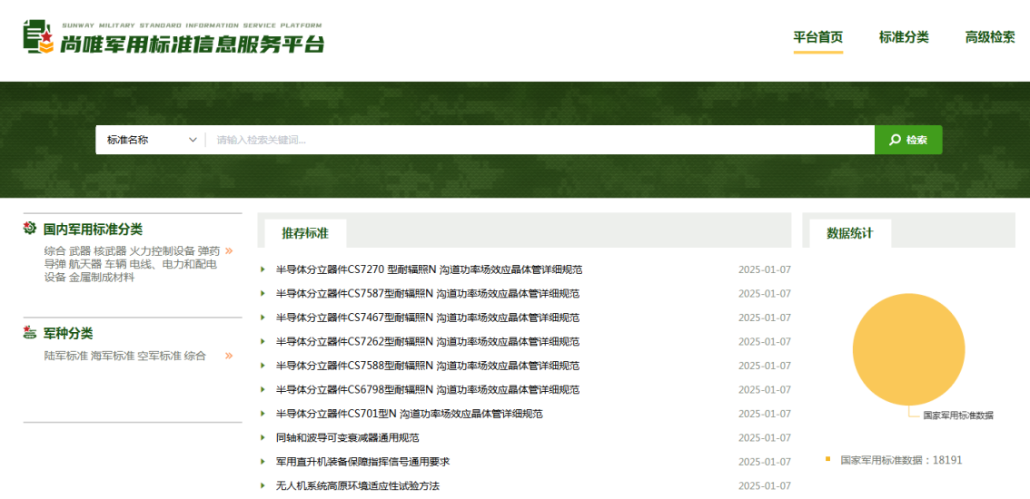Click the Sunway platform logo
Image resolution: width=1030 pixels, height=499 pixels.
[173, 39]
